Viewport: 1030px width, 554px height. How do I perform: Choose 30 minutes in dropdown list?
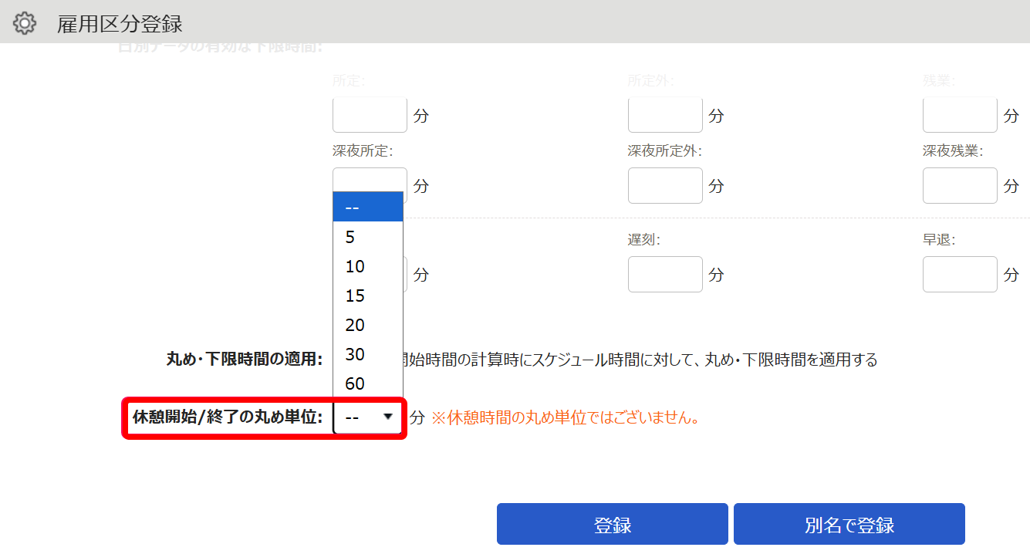[368, 354]
